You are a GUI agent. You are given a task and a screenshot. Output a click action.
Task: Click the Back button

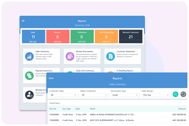click(x=51, y=78)
